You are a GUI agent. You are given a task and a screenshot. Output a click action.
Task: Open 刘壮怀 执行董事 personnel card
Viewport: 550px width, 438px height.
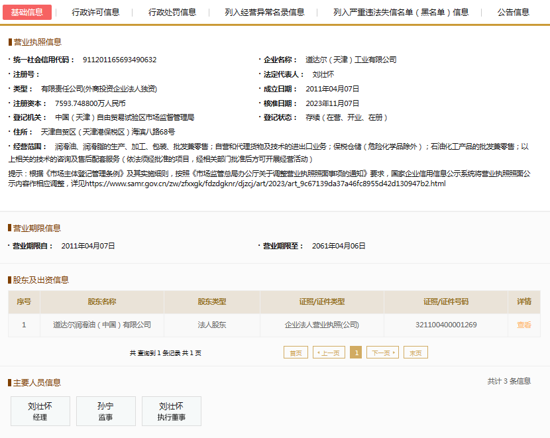pyautogui.click(x=172, y=411)
